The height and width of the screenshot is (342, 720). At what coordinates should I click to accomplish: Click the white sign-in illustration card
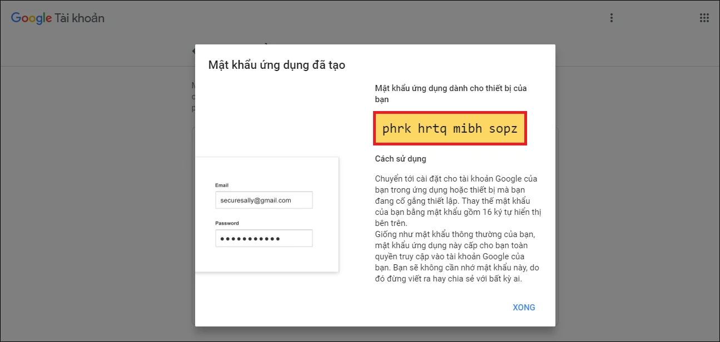point(267,255)
